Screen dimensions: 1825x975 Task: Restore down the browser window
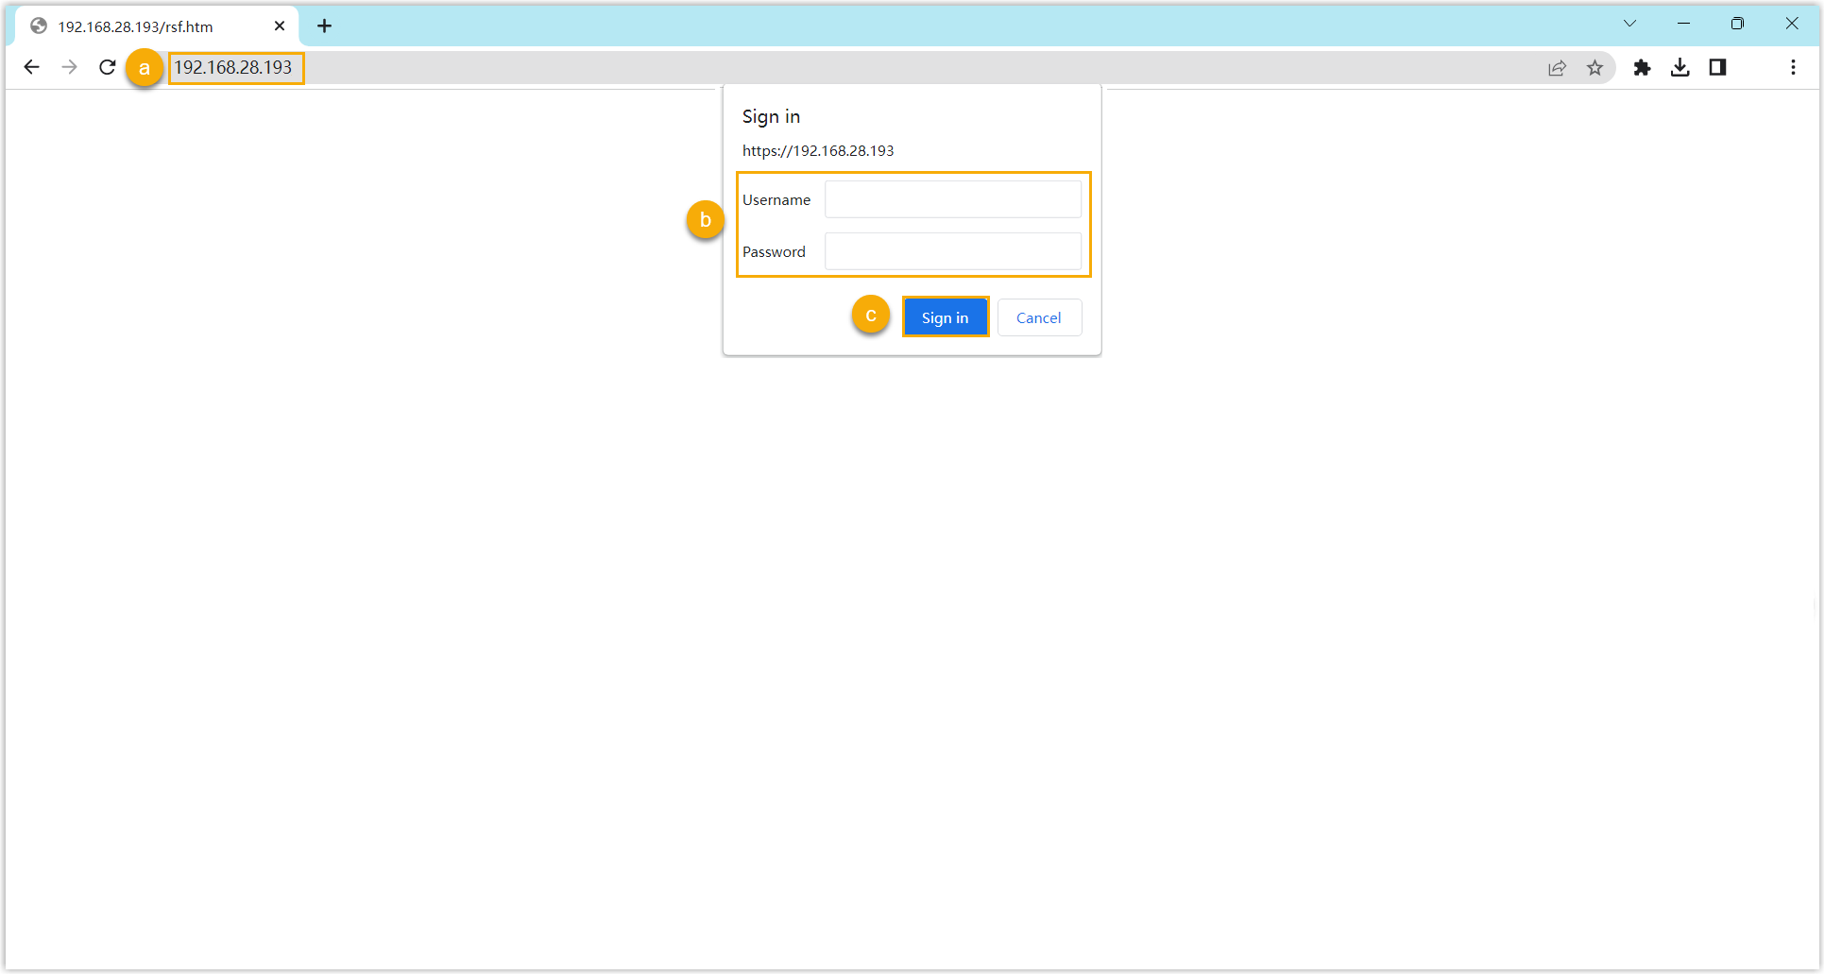click(x=1737, y=24)
